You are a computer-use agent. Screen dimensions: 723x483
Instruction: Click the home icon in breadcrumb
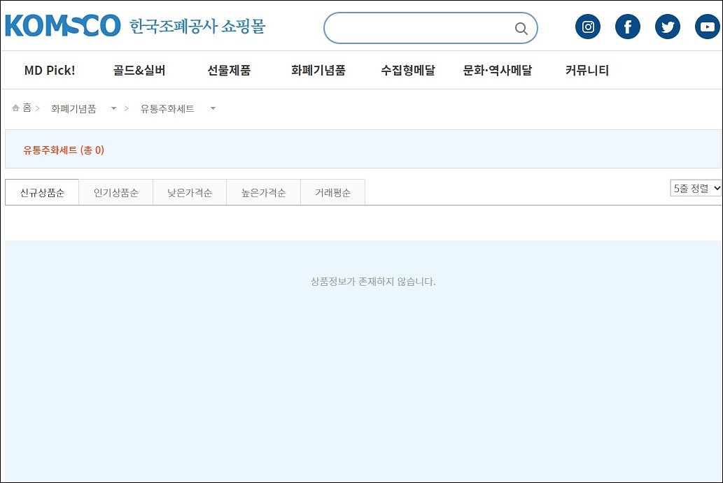pyautogui.click(x=15, y=108)
